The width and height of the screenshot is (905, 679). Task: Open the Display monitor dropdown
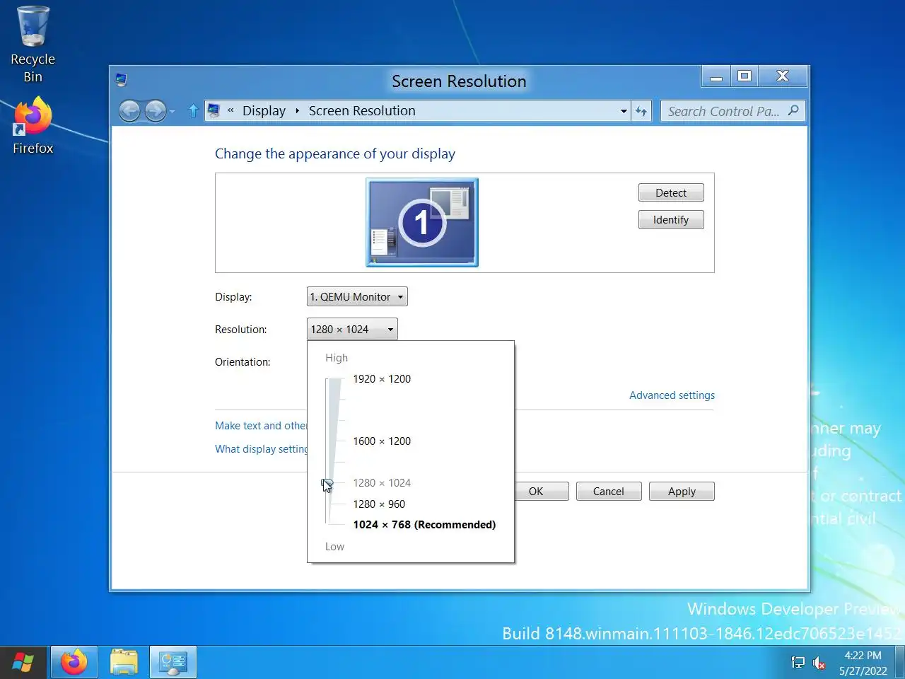click(357, 297)
